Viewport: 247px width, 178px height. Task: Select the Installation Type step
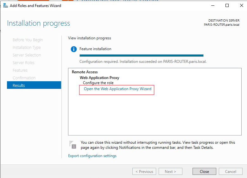27,47
